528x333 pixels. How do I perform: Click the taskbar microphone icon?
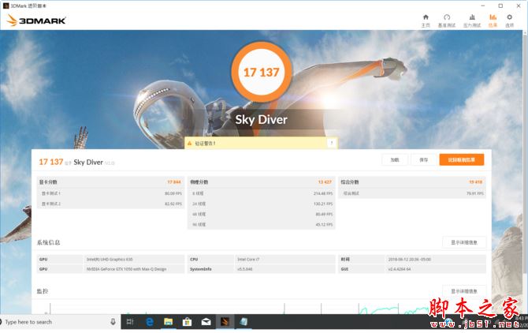tap(113, 322)
